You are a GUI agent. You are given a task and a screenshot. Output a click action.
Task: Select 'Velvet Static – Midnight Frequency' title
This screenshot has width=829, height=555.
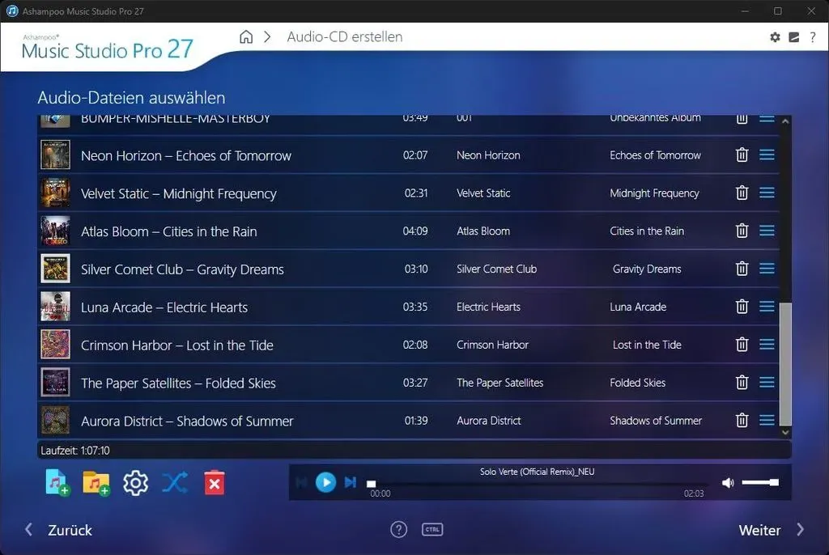coord(179,193)
